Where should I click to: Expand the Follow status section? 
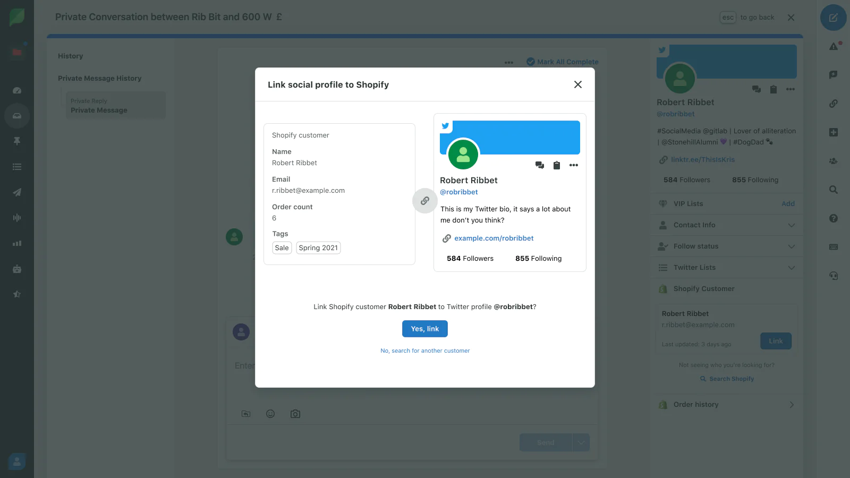coord(727,246)
